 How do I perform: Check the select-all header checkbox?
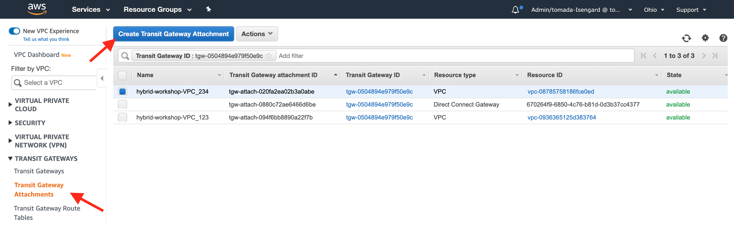(x=122, y=75)
